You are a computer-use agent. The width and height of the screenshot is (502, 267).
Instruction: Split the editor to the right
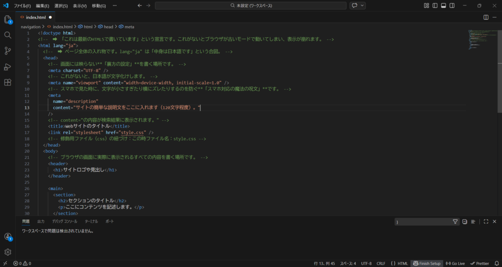(x=486, y=17)
